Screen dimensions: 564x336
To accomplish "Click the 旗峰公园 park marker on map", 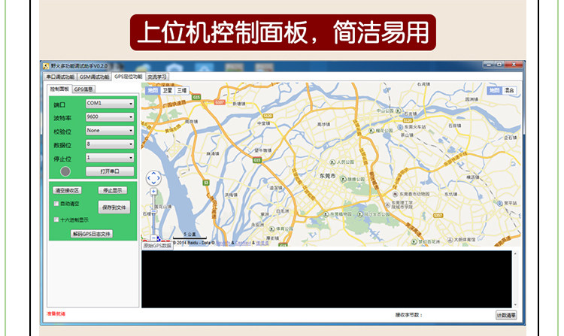I will (x=344, y=179).
